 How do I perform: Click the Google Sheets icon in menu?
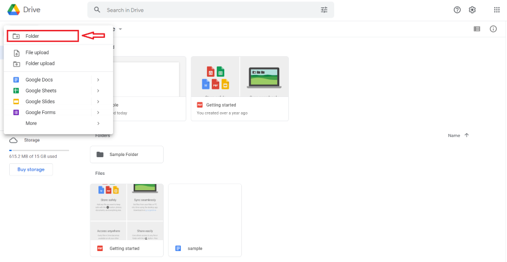pos(16,91)
